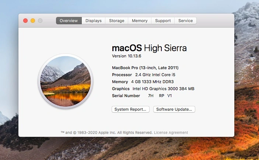Screen dimensions: 259x160
Task: Select the macOS High Sierra title
Action: click(x=149, y=48)
